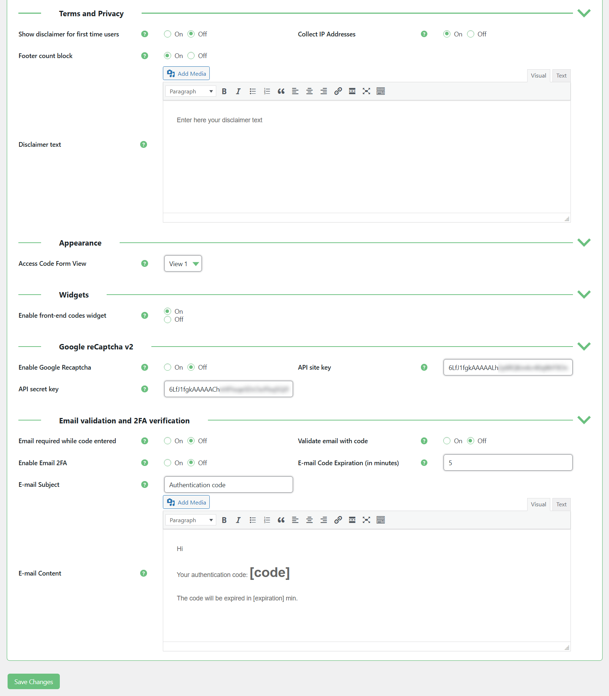Click help icon beside Collect IP Addresses
The width and height of the screenshot is (609, 696).
coord(424,34)
